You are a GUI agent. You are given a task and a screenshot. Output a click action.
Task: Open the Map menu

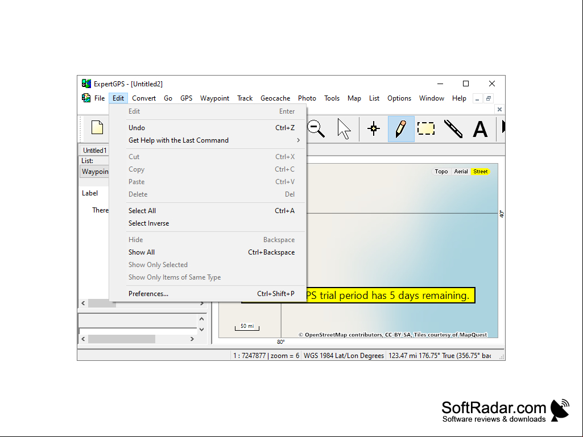click(x=354, y=98)
